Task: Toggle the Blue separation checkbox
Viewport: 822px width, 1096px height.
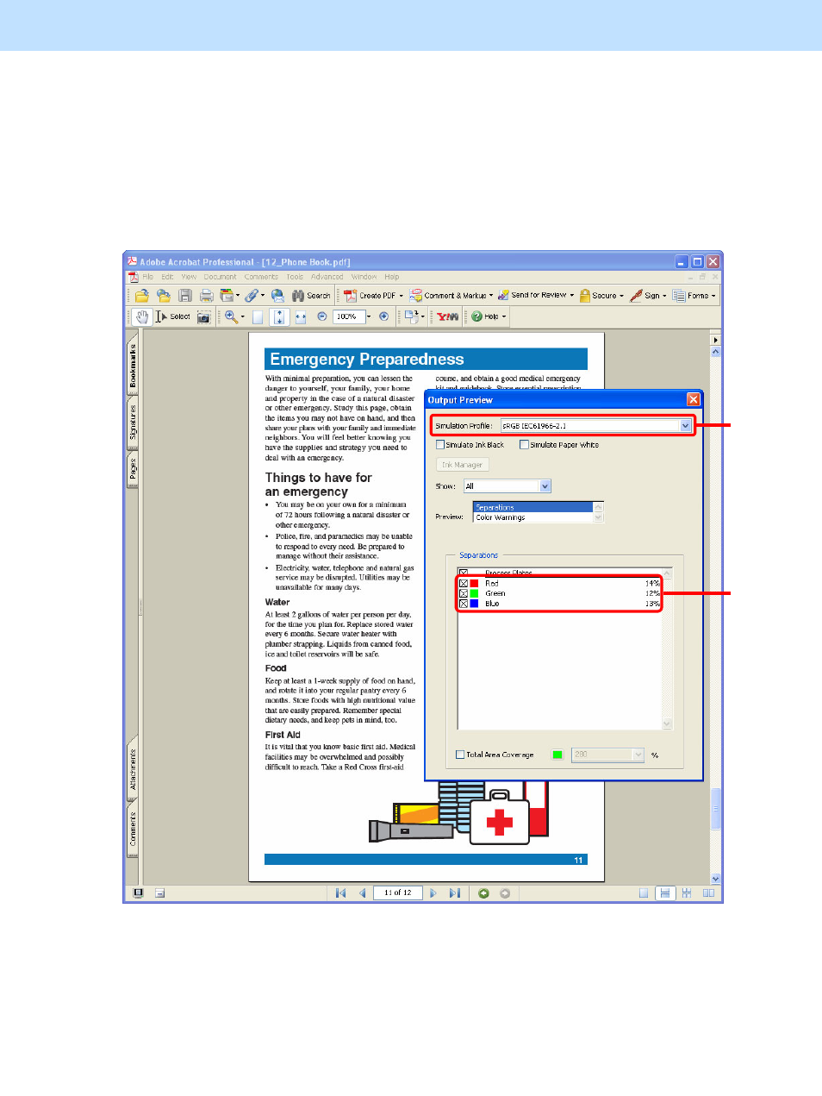Action: point(464,604)
